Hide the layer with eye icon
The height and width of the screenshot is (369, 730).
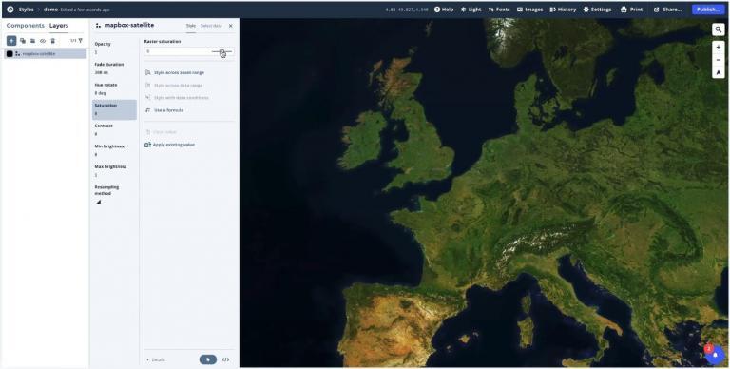tap(43, 41)
